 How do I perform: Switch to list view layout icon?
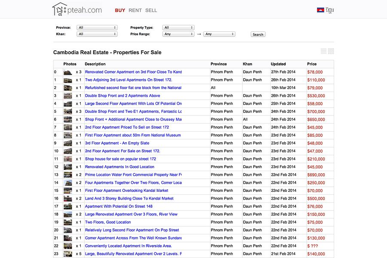click(x=323, y=51)
